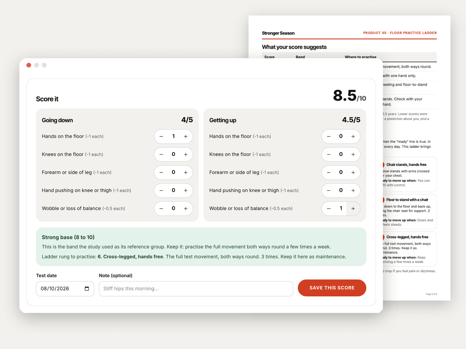Click the Going down section heading

pos(57,120)
